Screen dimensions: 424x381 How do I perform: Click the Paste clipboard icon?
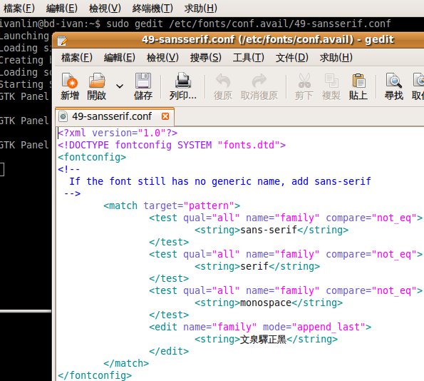[x=358, y=81]
